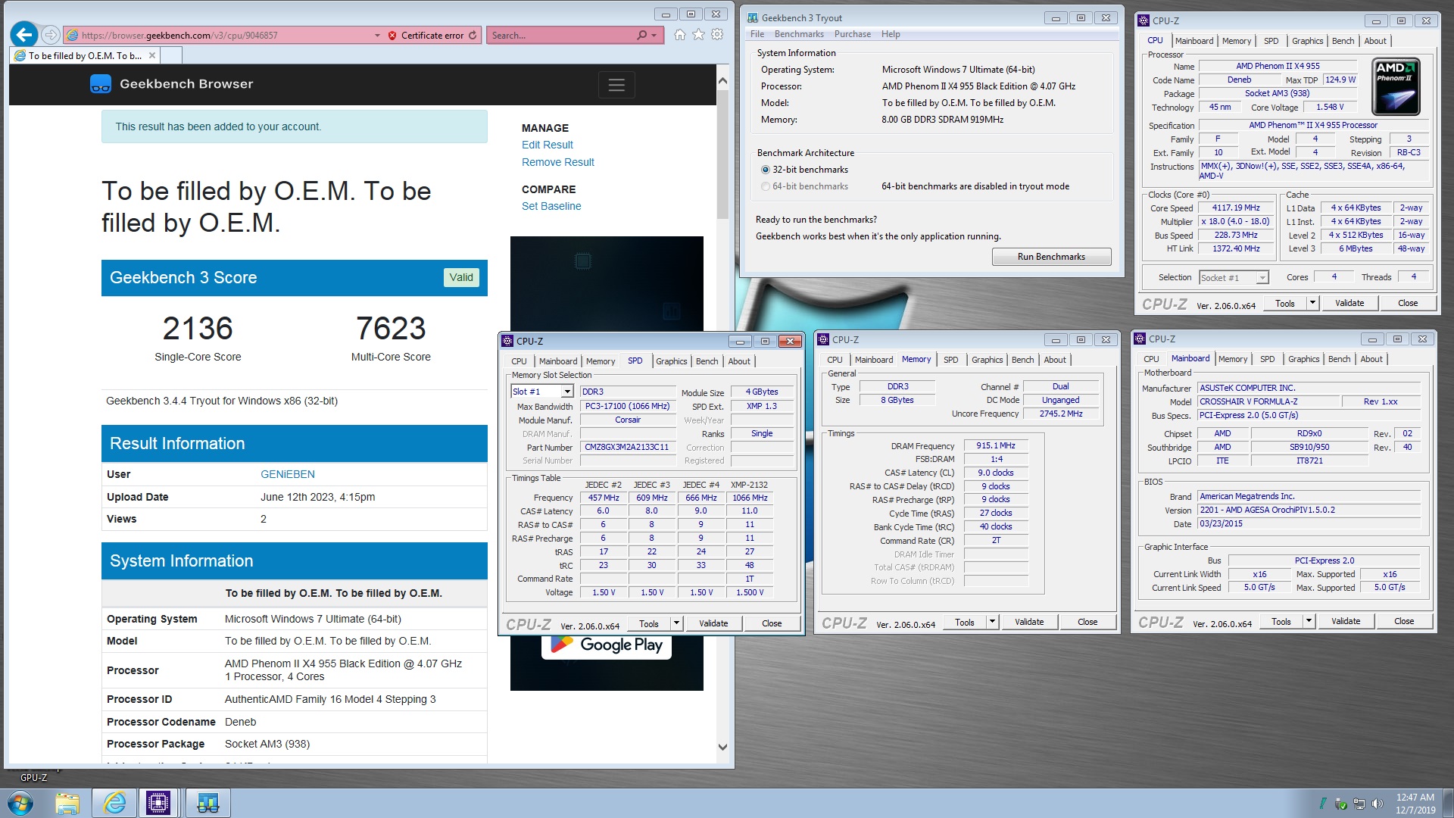Click the Internet Explorer taskbar icon
Screen dimensions: 1454x818
point(114,803)
